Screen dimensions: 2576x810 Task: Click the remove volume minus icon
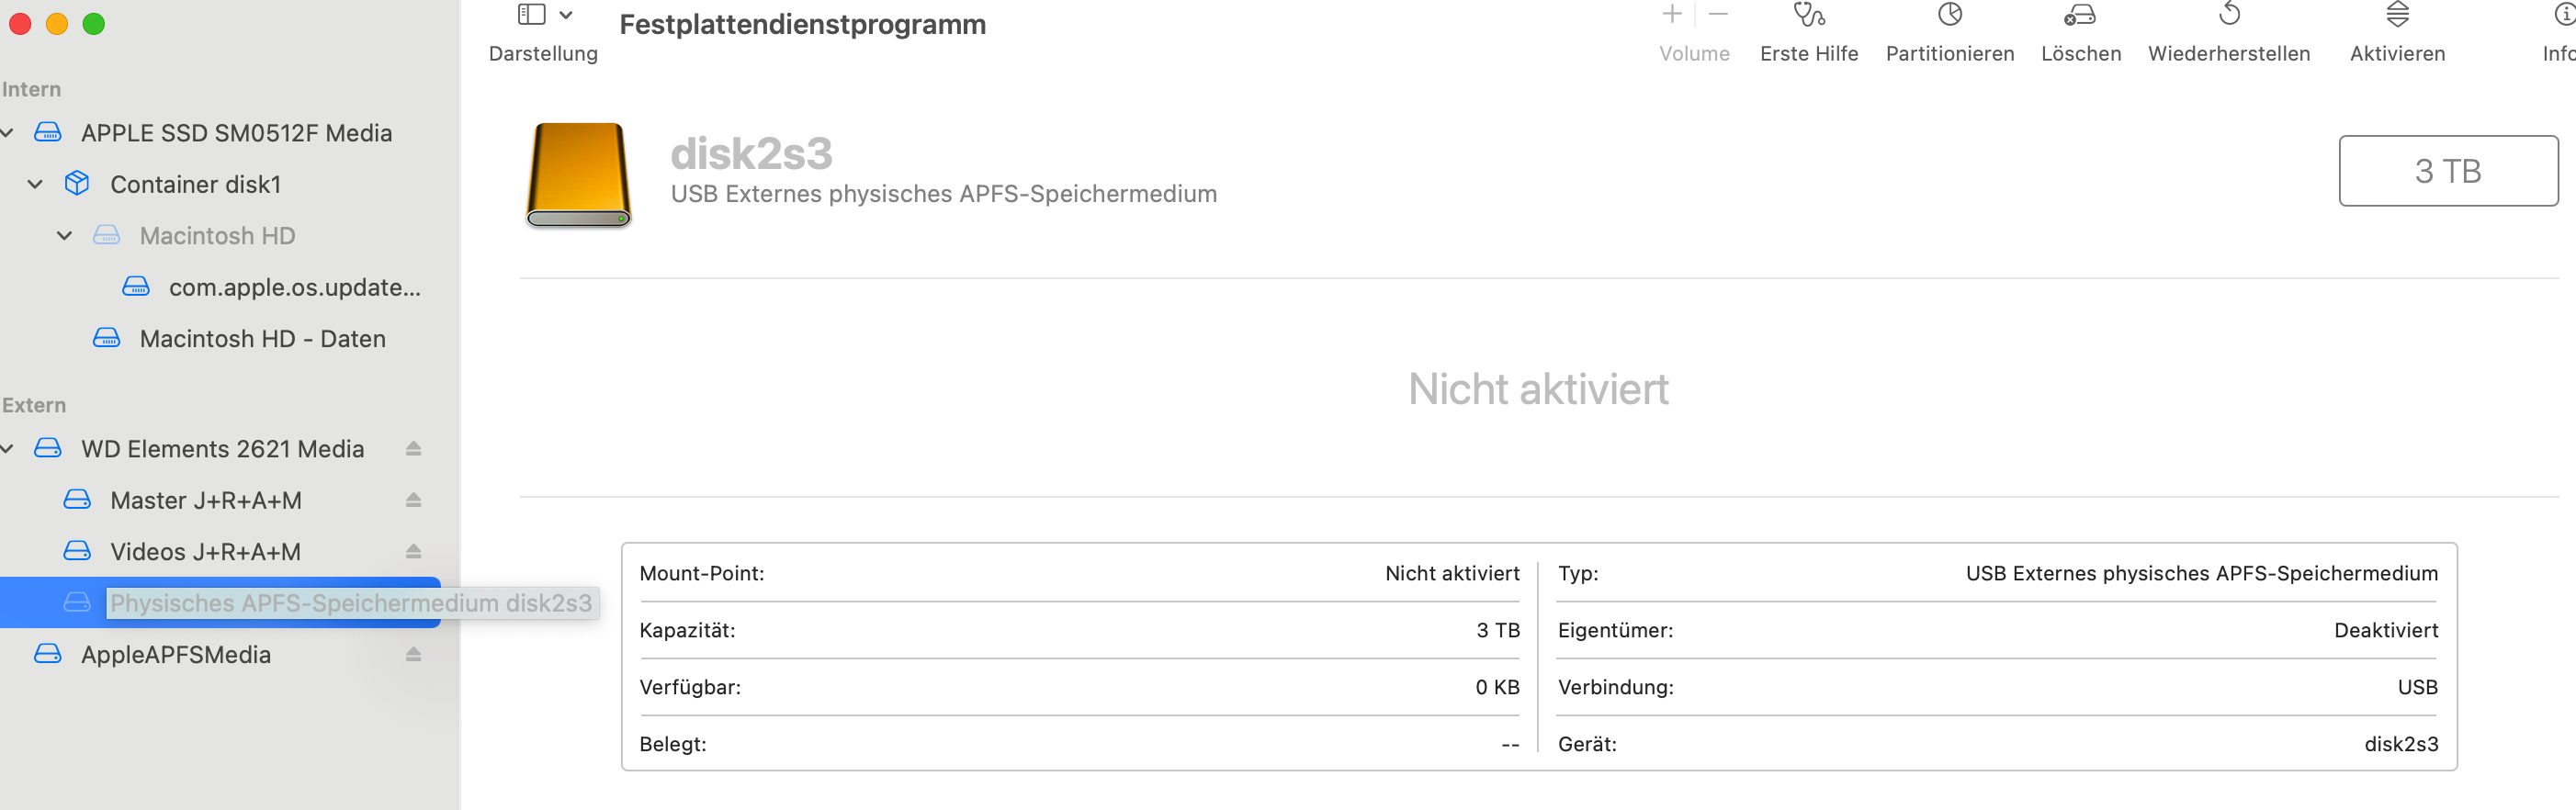pyautogui.click(x=1718, y=14)
